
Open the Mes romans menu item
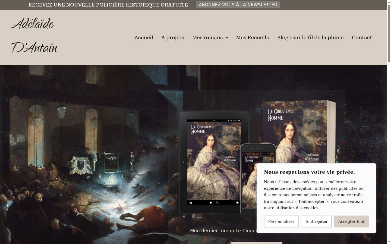pyautogui.click(x=207, y=38)
